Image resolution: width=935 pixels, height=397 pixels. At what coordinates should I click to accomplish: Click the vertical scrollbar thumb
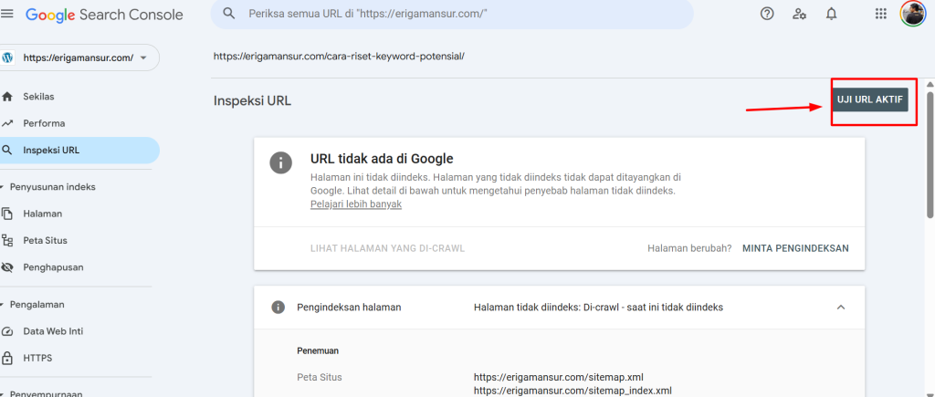pos(930,154)
